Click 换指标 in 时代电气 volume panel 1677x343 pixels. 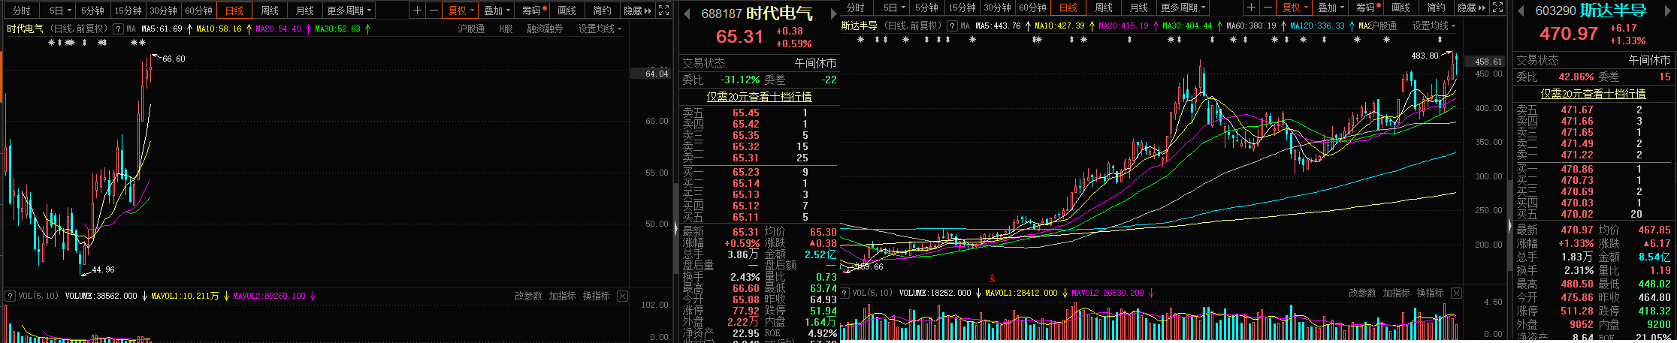596,296
